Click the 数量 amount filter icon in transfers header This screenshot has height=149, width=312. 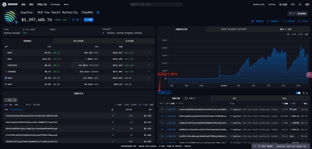(283, 103)
